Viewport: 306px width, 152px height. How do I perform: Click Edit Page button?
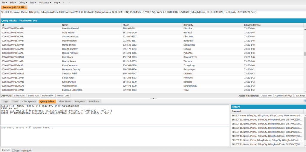pyautogui.click(x=300, y=96)
